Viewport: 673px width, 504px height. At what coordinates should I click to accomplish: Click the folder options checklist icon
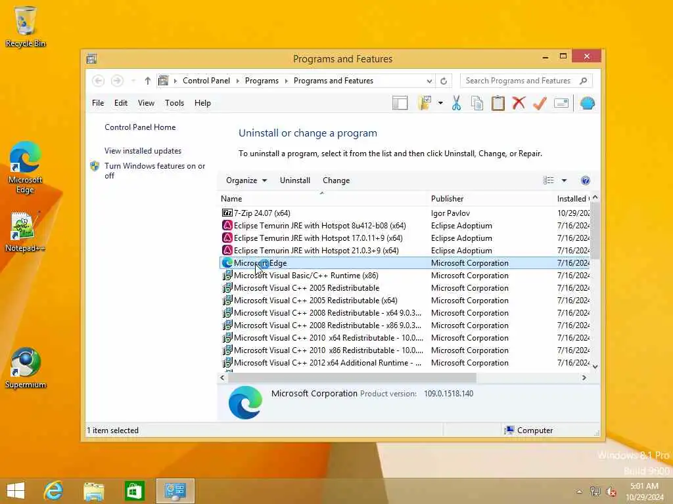[x=425, y=103]
